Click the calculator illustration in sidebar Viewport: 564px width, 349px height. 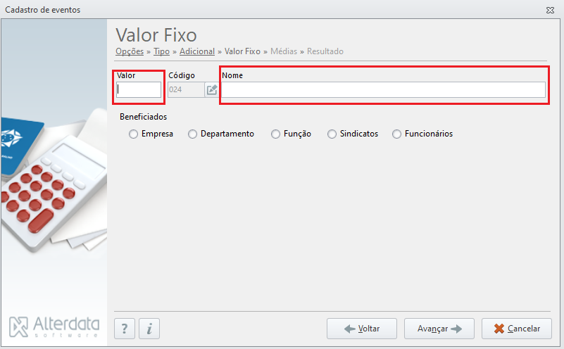coord(54,194)
